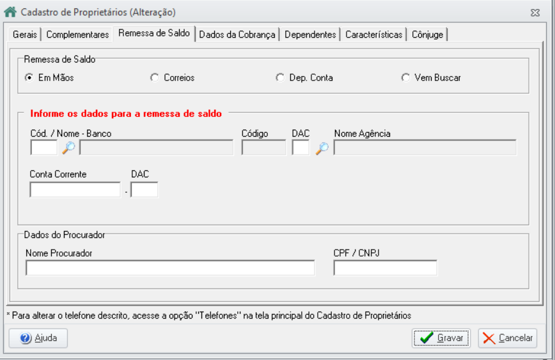The image size is (555, 360).
Task: Go to Dados da Cobrança tab
Action: (237, 34)
